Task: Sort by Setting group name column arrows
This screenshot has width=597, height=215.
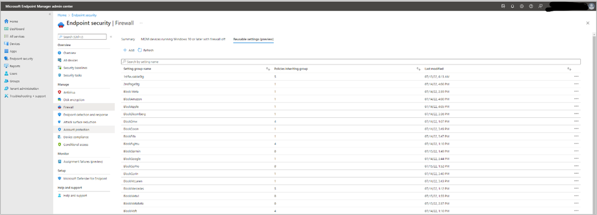Action: [268, 69]
